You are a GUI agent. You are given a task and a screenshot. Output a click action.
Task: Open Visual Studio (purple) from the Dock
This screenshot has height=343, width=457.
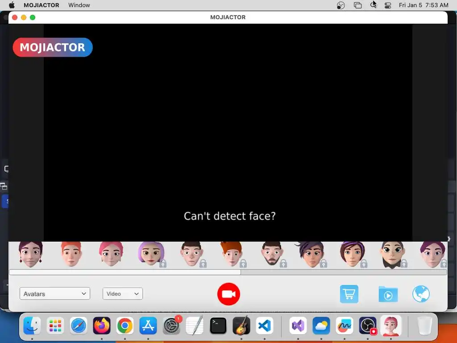point(298,326)
